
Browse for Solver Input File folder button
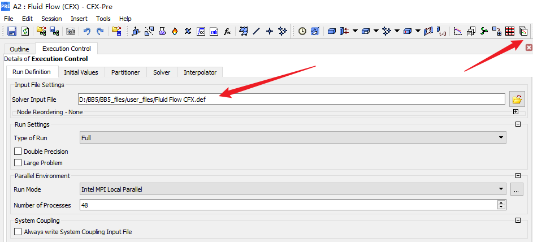point(517,100)
